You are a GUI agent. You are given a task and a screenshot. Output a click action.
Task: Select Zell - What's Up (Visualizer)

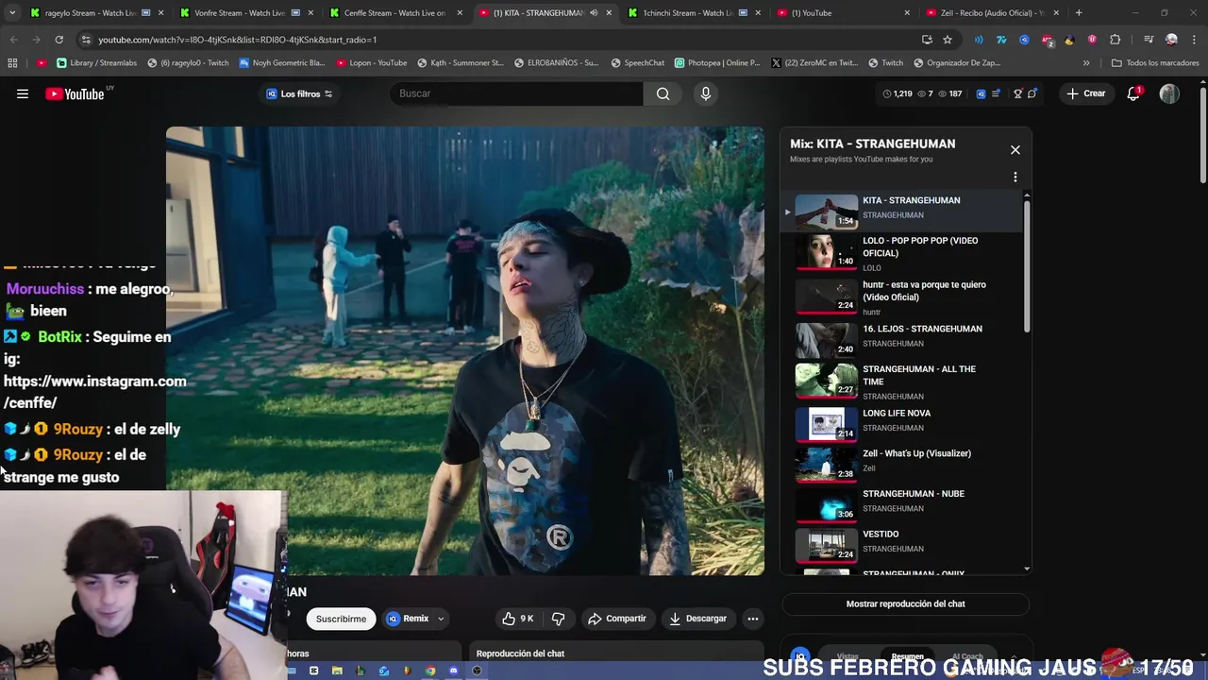click(903, 463)
